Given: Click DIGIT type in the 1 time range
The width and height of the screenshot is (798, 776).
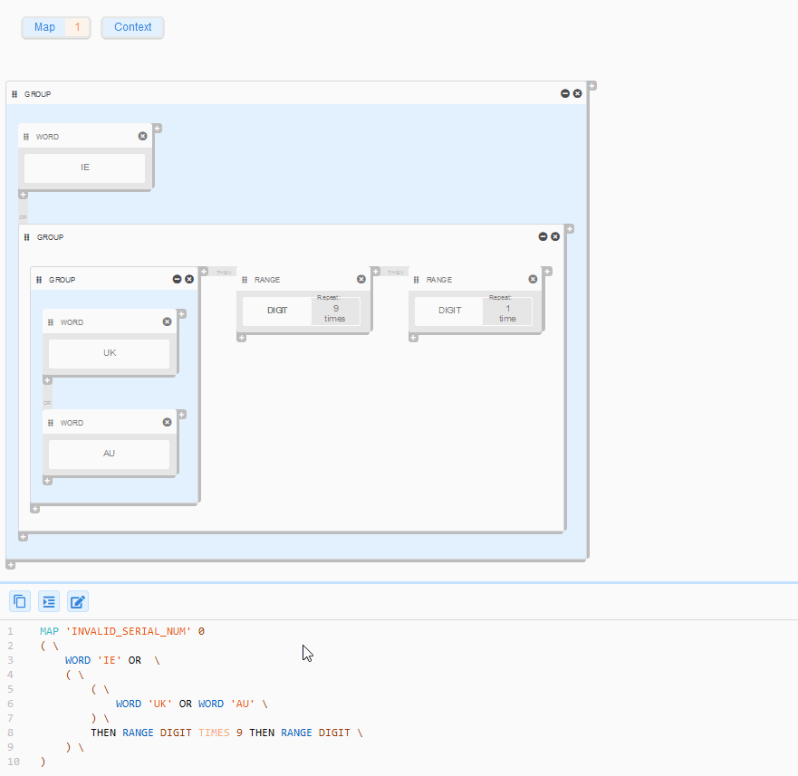Looking at the screenshot, I should point(449,311).
